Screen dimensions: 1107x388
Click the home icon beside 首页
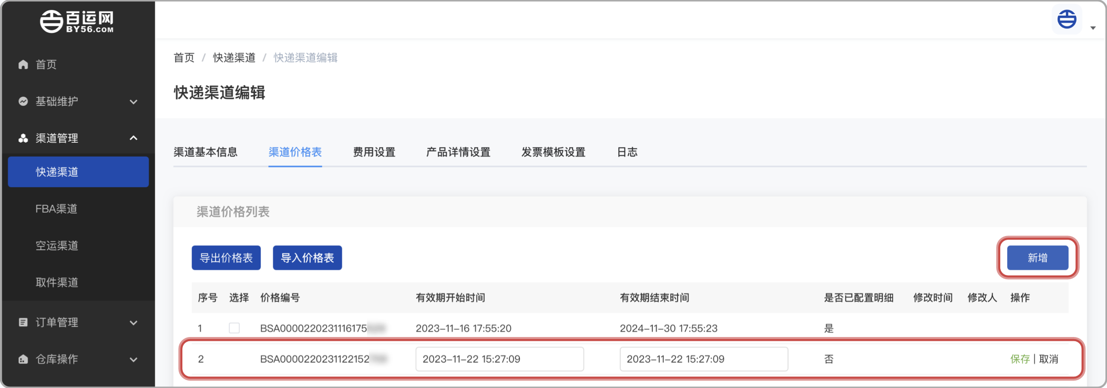[x=23, y=65]
